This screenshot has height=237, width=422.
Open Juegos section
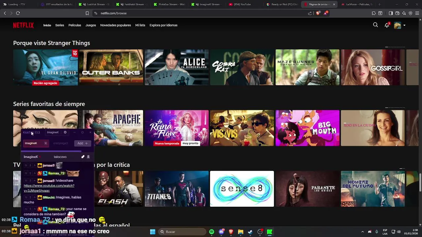[91, 25]
